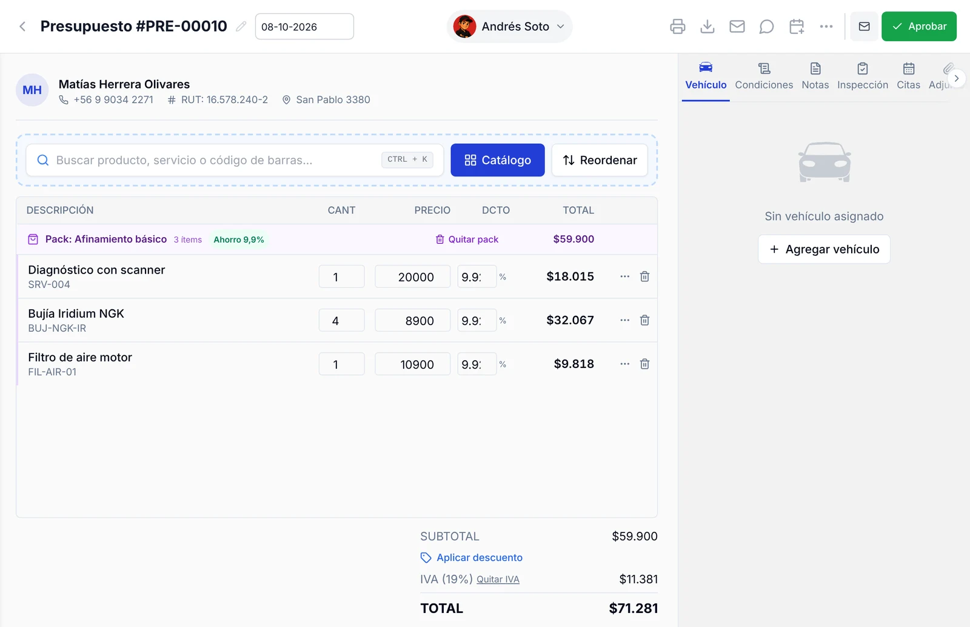The height and width of the screenshot is (627, 970).
Task: Open options for Bujía Iridium NGK row
Action: pyautogui.click(x=625, y=320)
